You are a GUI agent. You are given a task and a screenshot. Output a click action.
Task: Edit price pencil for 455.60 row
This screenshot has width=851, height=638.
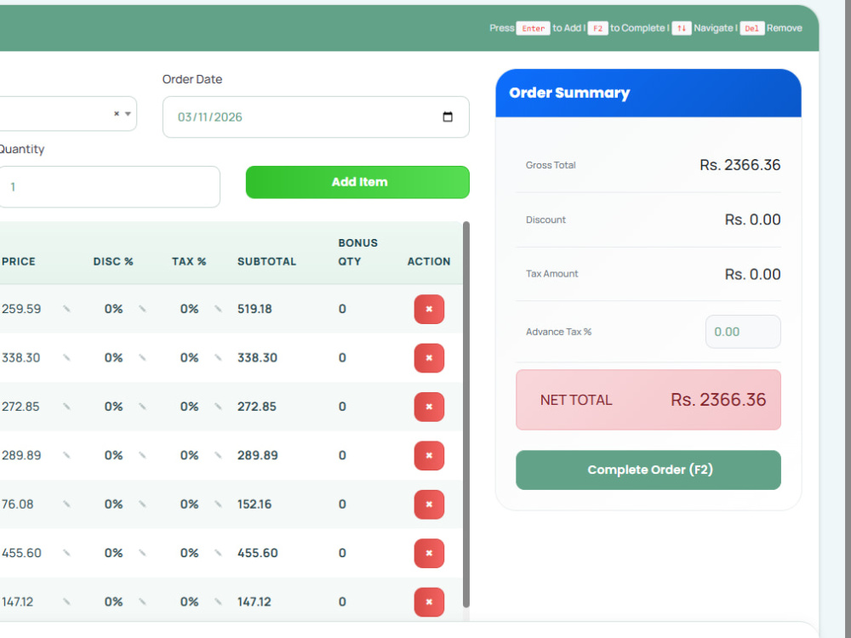[66, 553]
